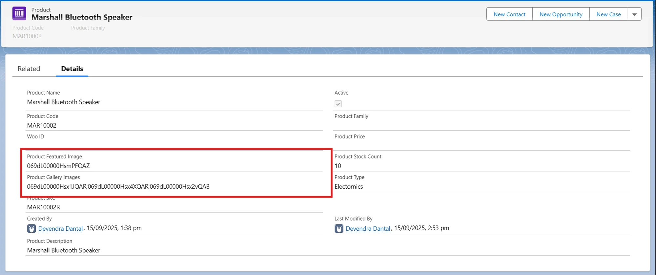The height and width of the screenshot is (275, 656).
Task: Click the Product Gallery Images ID string
Action: click(x=118, y=186)
